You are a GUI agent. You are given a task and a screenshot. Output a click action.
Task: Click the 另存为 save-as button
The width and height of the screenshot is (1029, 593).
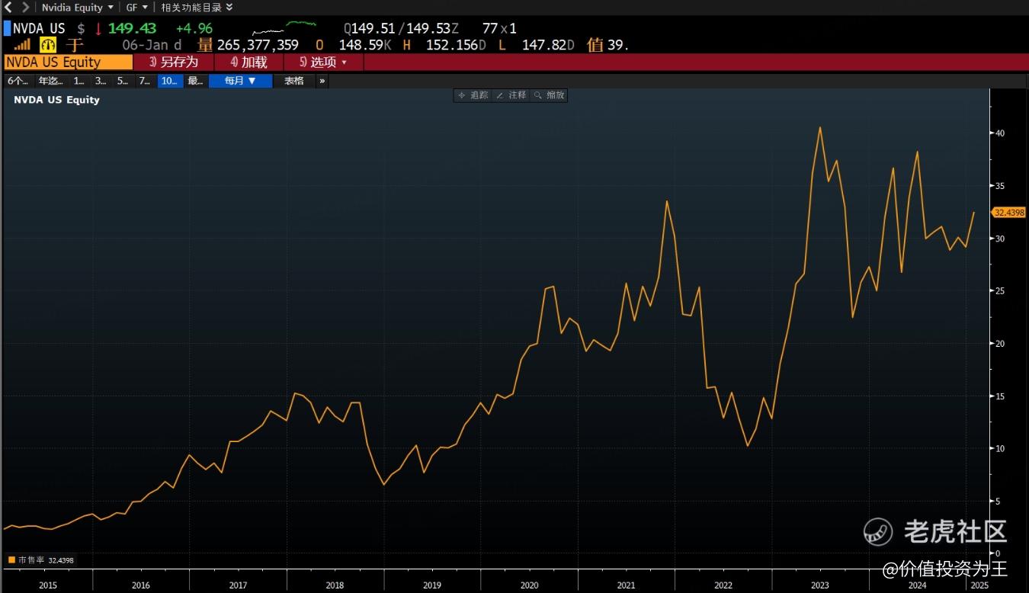[x=174, y=63]
